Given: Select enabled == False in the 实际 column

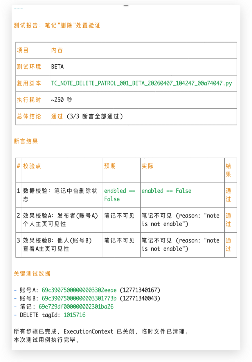Looking at the screenshot, I should click(x=167, y=191).
